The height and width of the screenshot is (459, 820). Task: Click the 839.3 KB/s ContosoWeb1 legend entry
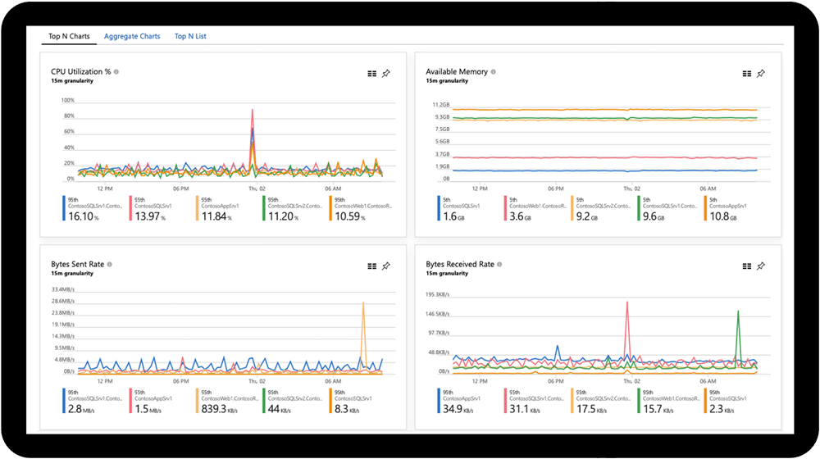point(228,402)
